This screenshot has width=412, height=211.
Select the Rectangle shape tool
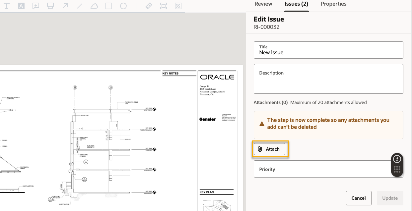(109, 6)
